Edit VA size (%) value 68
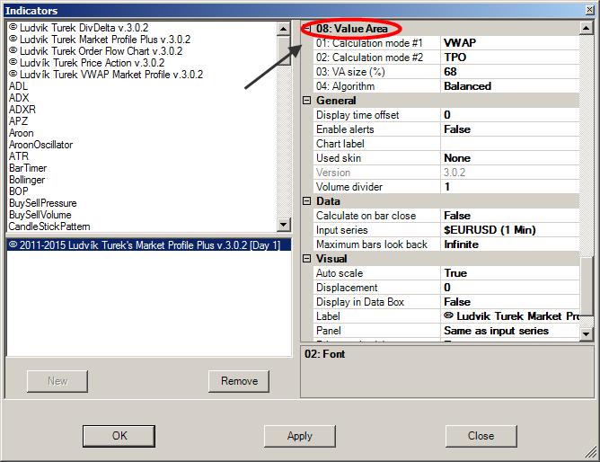Viewport: 600px width, 462px height. point(510,72)
